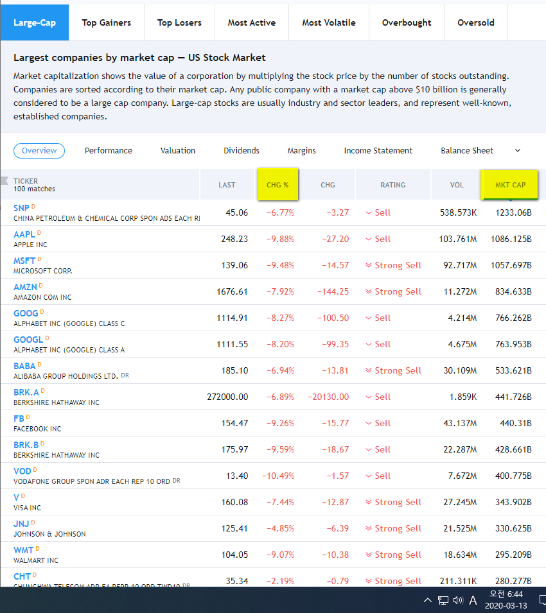Select the Most Active tab
This screenshot has height=613, width=546.
pyautogui.click(x=252, y=22)
